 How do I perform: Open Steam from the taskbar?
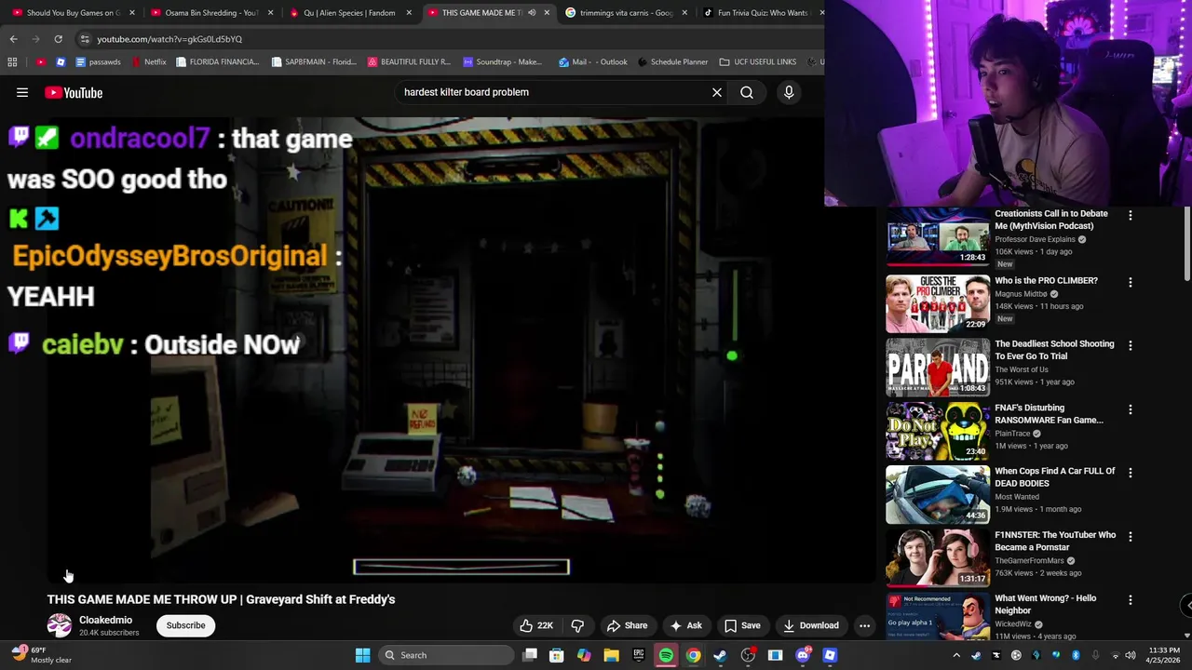pos(720,655)
